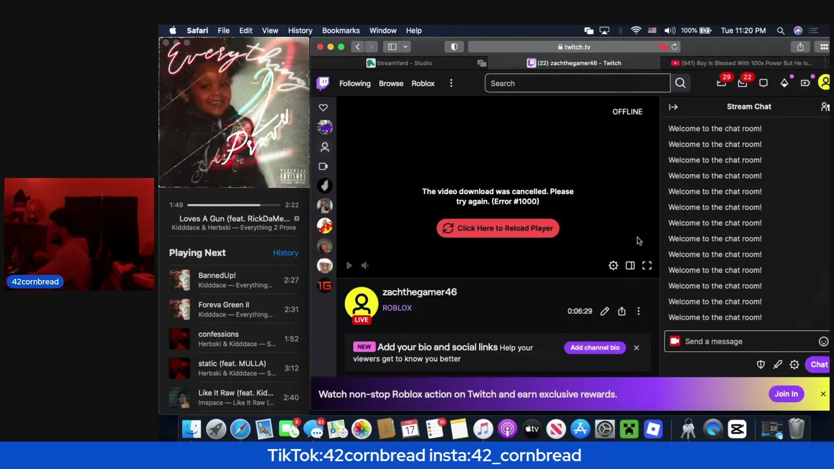Click Browse in Twitch nav
834x469 pixels.
pyautogui.click(x=391, y=83)
